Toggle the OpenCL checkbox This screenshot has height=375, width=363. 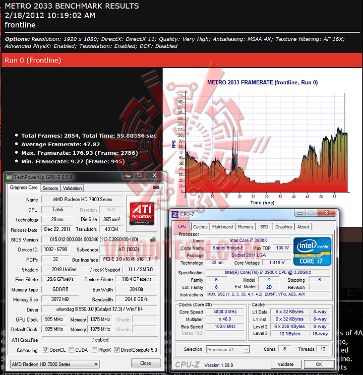pyautogui.click(x=45, y=350)
